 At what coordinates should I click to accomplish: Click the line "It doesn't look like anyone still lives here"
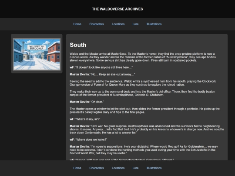tap(101, 67)
